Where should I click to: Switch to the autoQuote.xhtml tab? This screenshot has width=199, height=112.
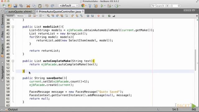[x=20, y=12]
